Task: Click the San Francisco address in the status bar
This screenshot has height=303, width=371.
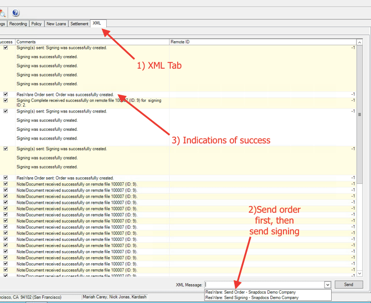Action: (x=31, y=297)
